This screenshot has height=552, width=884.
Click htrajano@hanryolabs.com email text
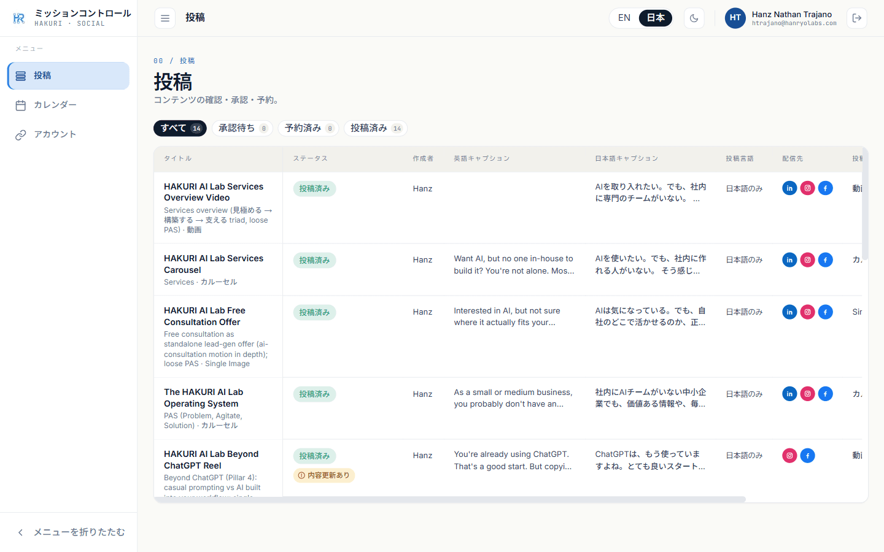(x=794, y=23)
